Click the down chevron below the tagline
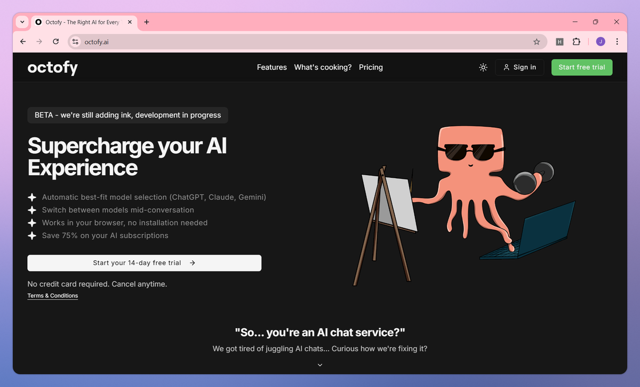The width and height of the screenshot is (640, 387). (x=320, y=365)
